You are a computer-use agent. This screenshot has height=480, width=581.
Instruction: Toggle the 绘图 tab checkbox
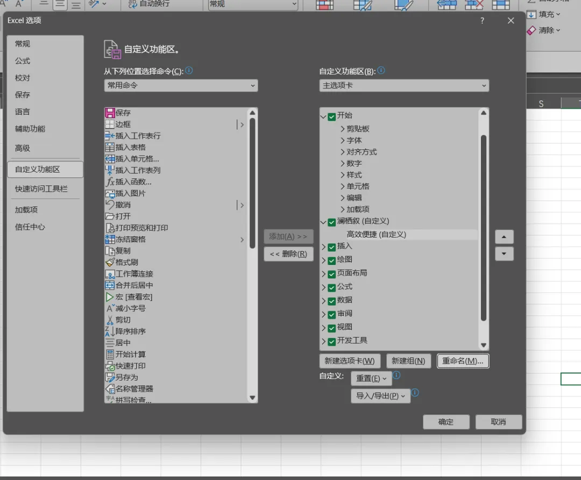331,261
